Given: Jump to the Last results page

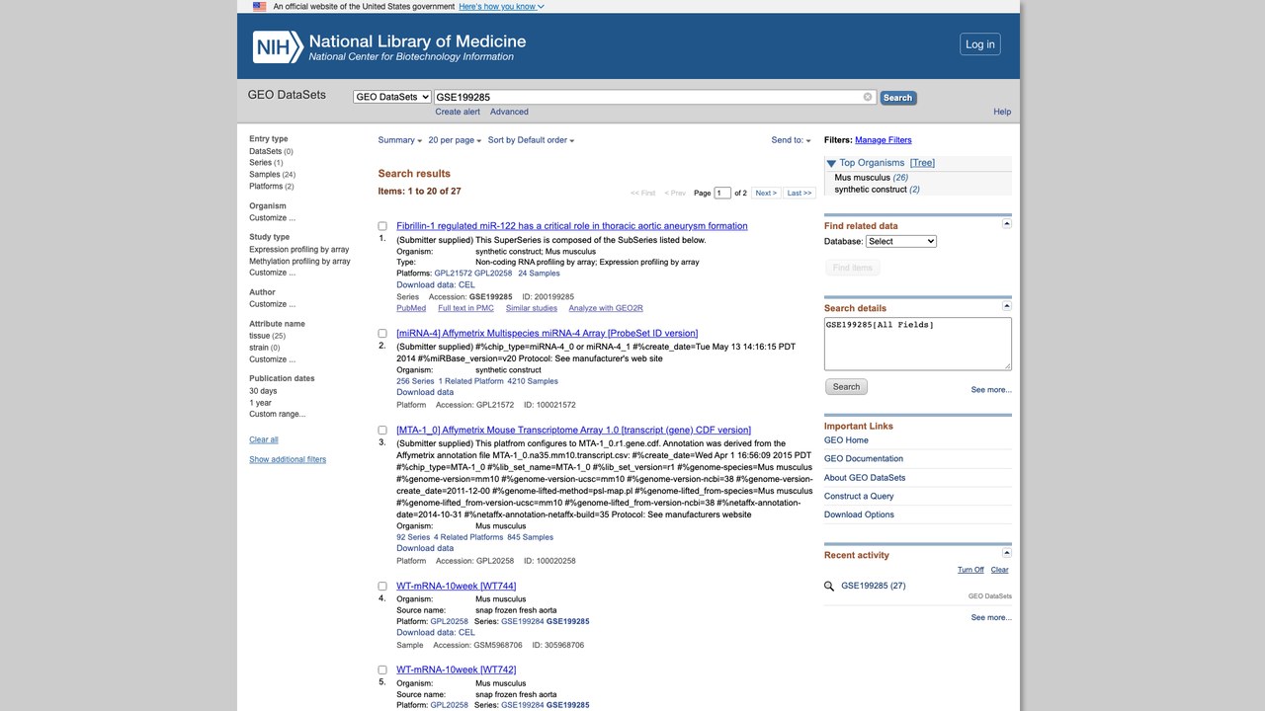Looking at the screenshot, I should (800, 194).
